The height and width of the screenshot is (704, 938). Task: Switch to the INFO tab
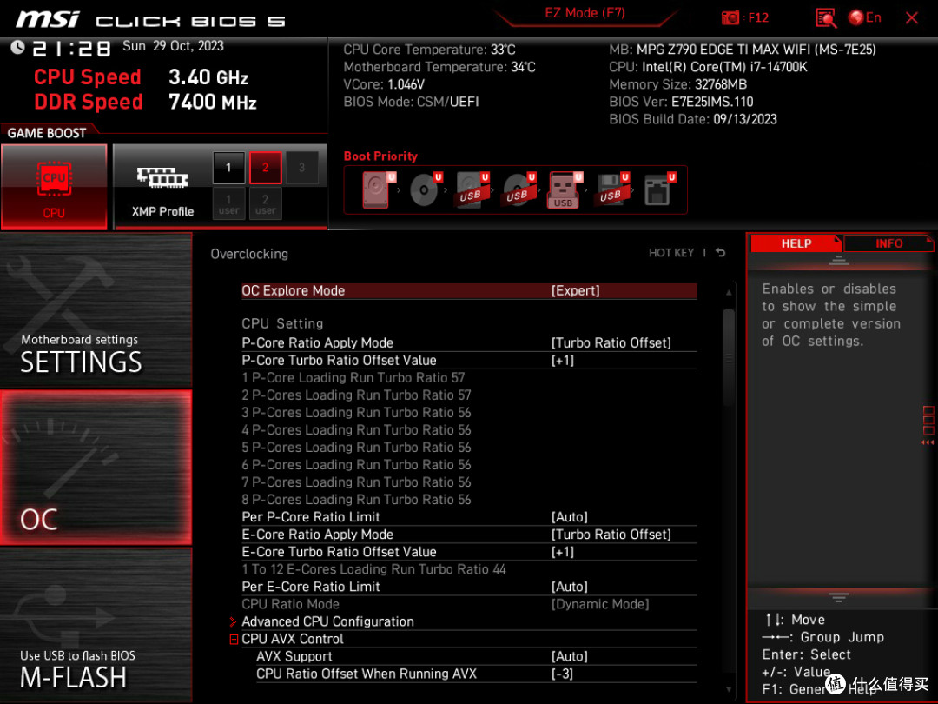pyautogui.click(x=888, y=243)
